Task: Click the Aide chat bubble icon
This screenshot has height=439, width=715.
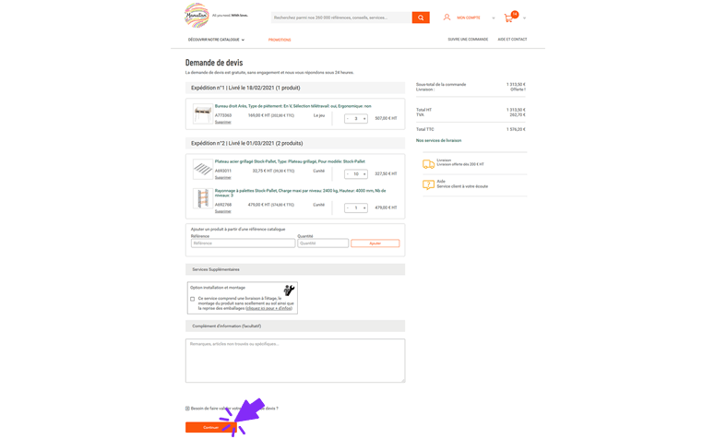Action: pos(428,184)
